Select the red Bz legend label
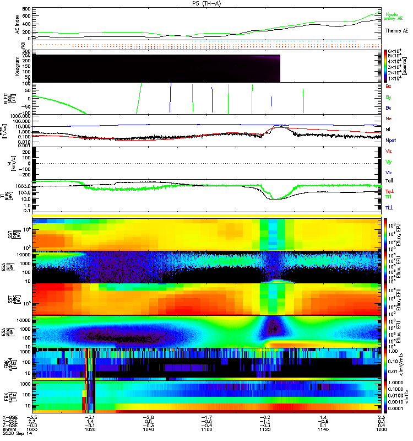Viewport: 413px width, 441px height. (388, 87)
